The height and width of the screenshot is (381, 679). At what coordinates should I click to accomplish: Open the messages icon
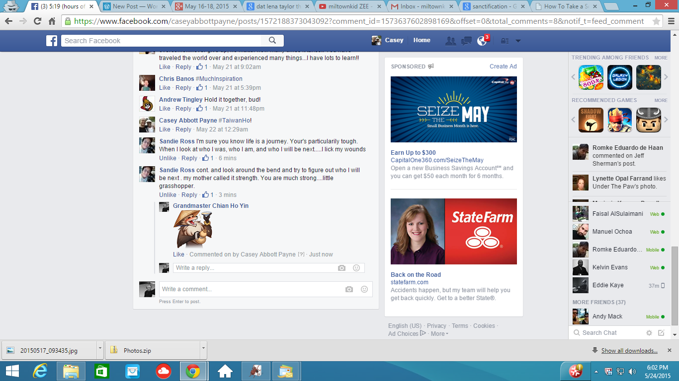click(x=466, y=41)
